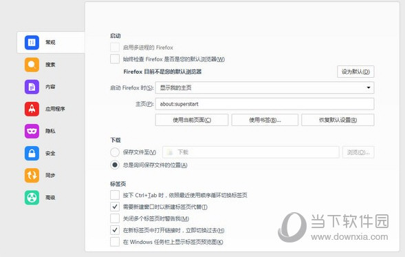Click the 标签页 section heading
This screenshot has height=257, width=405.
118,184
